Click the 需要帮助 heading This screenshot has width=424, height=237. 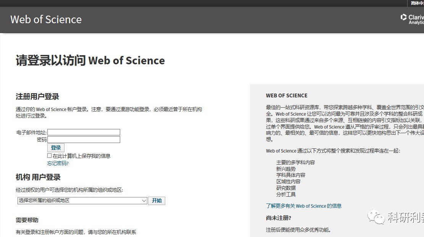click(x=27, y=220)
